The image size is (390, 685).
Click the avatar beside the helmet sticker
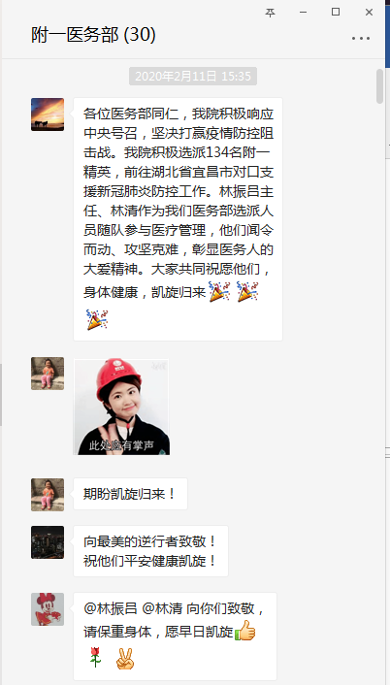point(48,374)
